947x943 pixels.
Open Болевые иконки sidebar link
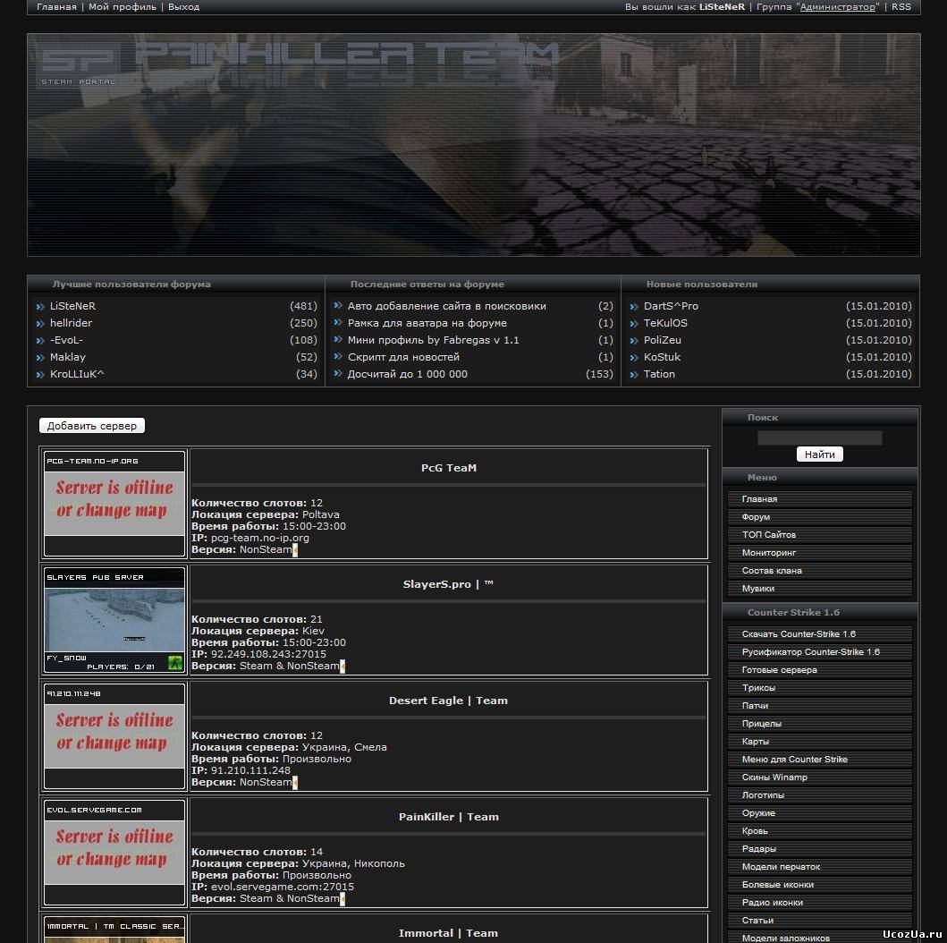point(819,885)
